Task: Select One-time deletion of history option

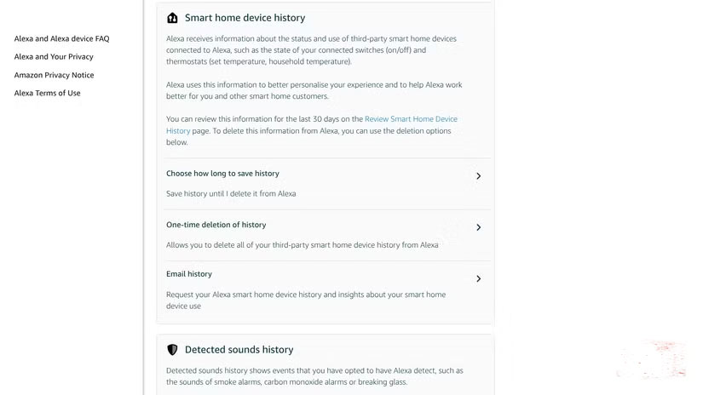Action: [327, 235]
